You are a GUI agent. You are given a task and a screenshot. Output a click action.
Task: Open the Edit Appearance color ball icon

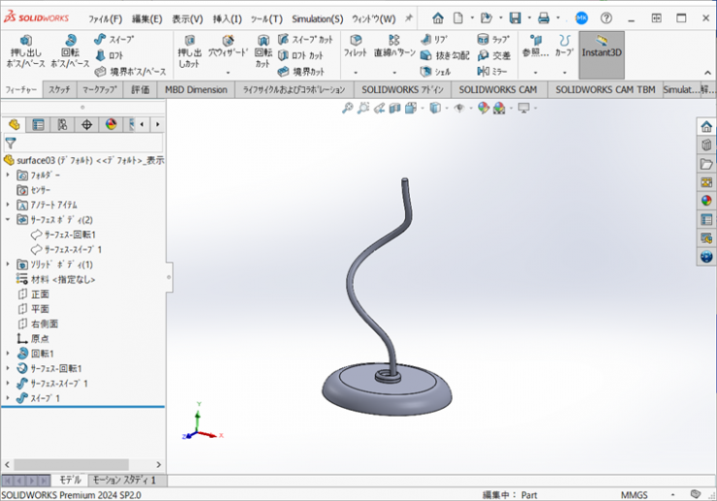tap(484, 109)
